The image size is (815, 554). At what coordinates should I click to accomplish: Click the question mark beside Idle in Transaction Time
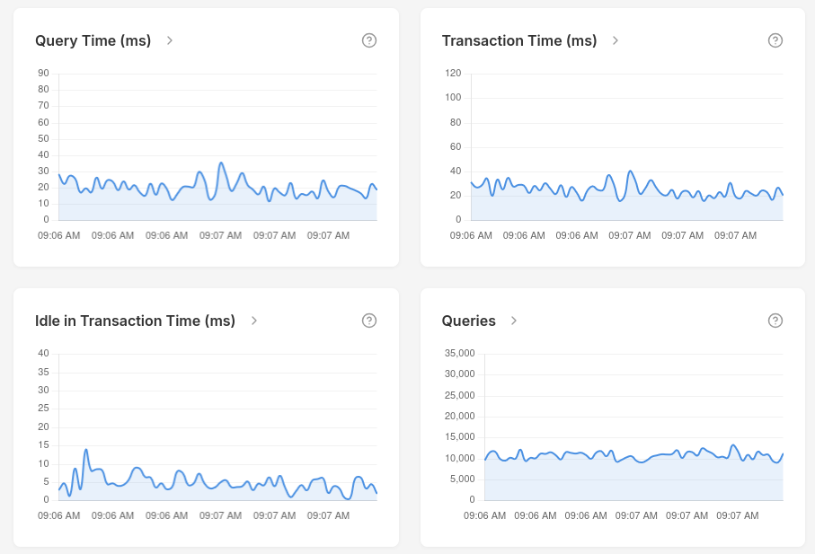369,321
